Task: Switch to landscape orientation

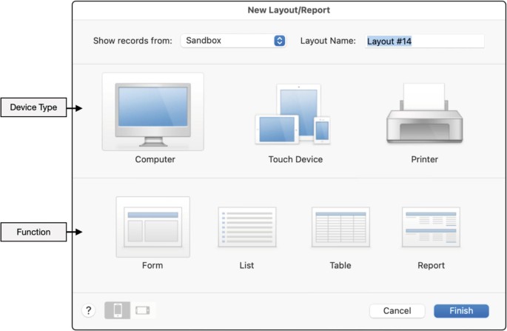Action: 143,310
